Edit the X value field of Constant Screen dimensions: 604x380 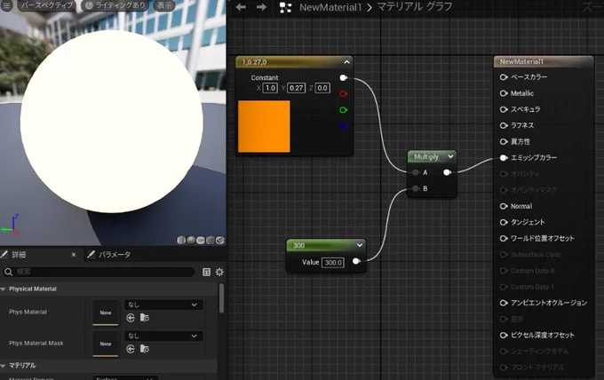point(270,88)
